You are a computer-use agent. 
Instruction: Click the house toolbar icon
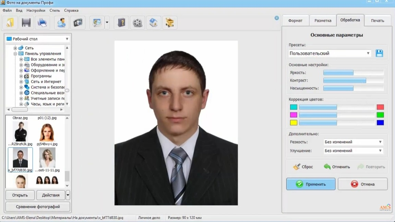point(154,23)
